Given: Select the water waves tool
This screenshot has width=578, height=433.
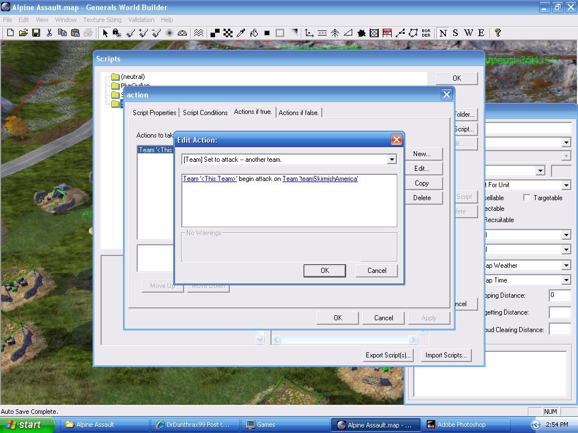Looking at the screenshot, I should (x=198, y=33).
